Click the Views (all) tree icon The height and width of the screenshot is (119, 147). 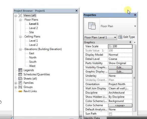point(20,15)
